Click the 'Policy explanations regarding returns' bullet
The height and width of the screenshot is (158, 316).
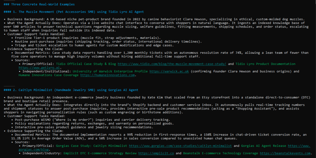pyautogui.click(x=93, y=124)
